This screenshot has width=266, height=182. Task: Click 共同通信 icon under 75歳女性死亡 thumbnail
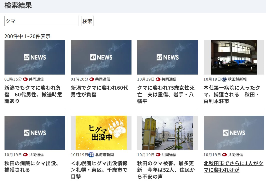coord(158,79)
